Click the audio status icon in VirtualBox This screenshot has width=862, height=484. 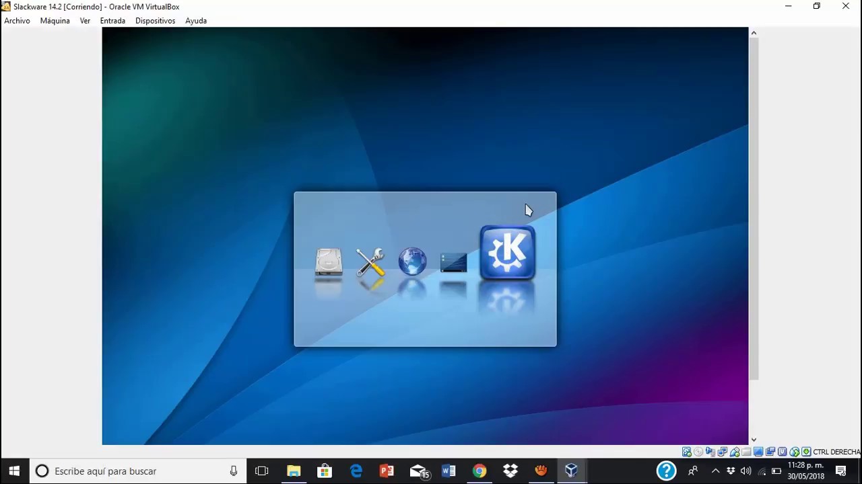[710, 452]
